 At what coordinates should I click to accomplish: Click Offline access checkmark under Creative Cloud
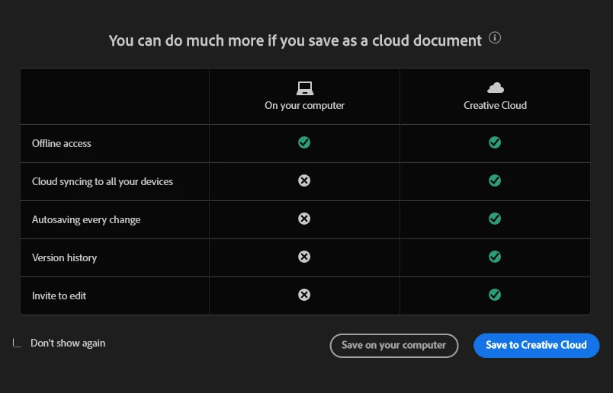pos(495,142)
